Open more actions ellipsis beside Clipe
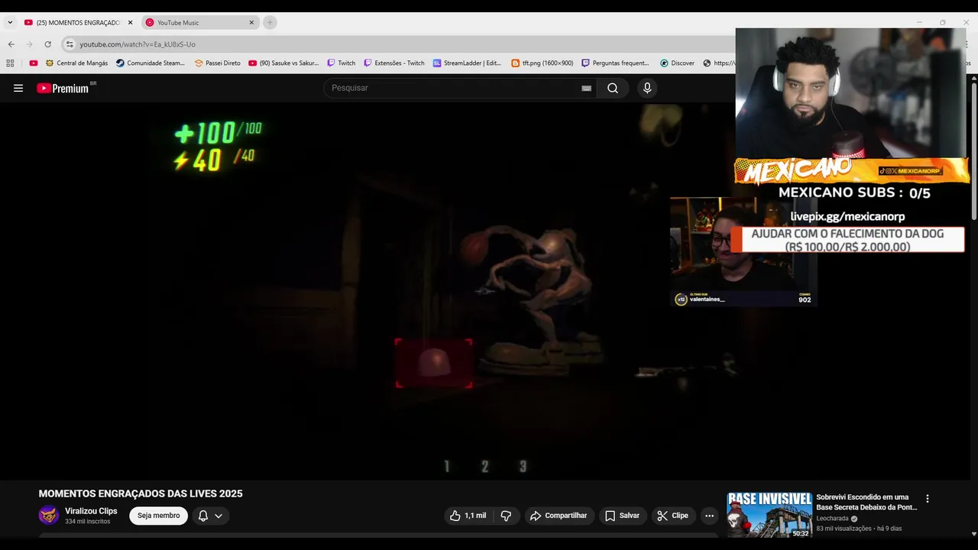This screenshot has width=978, height=550. pos(709,516)
